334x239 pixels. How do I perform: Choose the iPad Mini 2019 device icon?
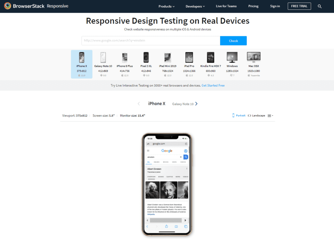tap(168, 57)
